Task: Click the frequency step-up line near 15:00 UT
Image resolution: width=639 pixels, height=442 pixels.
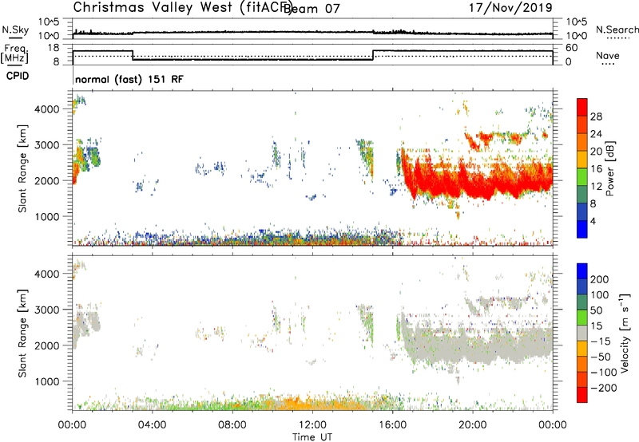Action: pos(373,55)
